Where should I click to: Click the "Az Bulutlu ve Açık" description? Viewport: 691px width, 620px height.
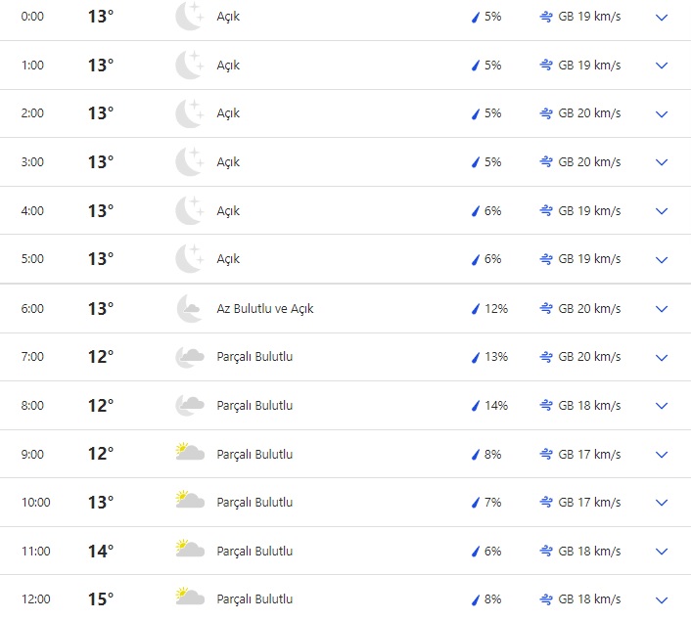click(265, 309)
